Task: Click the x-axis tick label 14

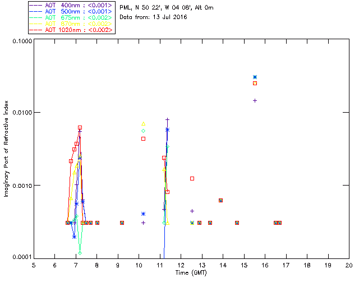Action: (223, 265)
